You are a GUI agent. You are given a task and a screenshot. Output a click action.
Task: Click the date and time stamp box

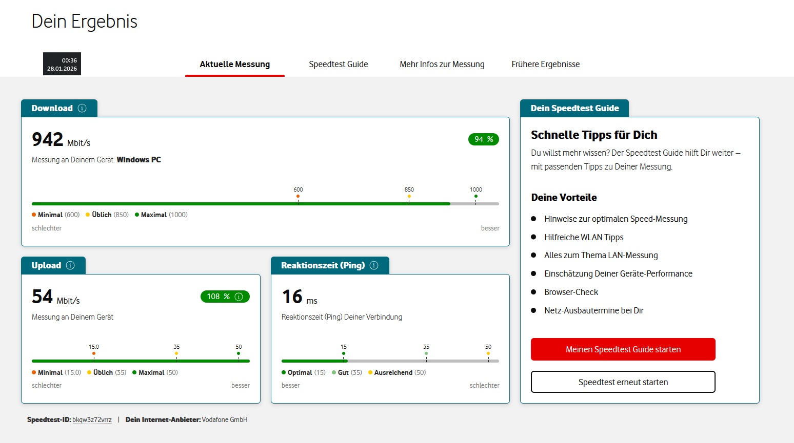62,64
